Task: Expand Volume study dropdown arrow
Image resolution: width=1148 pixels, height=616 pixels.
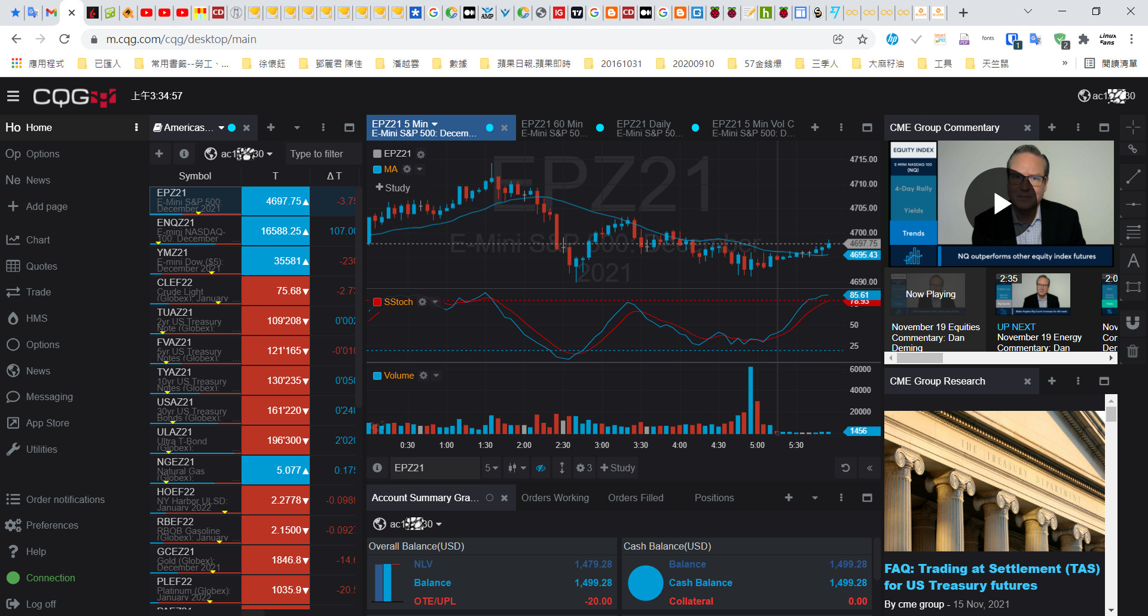Action: [x=436, y=376]
